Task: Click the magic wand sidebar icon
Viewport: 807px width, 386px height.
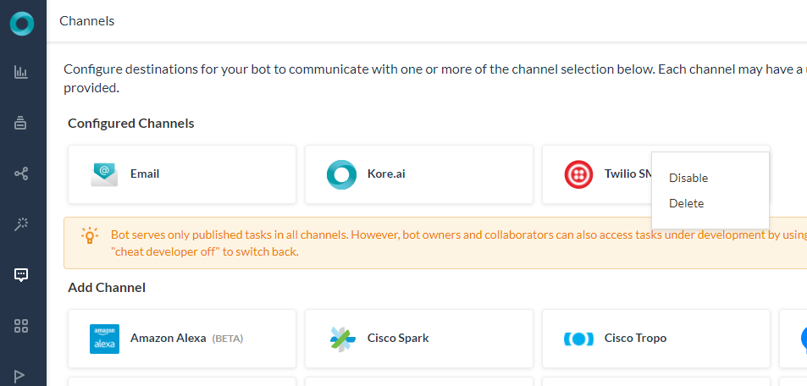Action: click(x=22, y=224)
